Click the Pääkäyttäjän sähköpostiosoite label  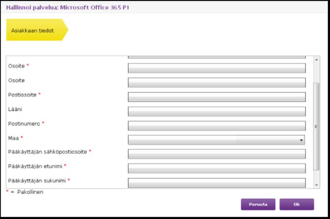tap(48, 152)
